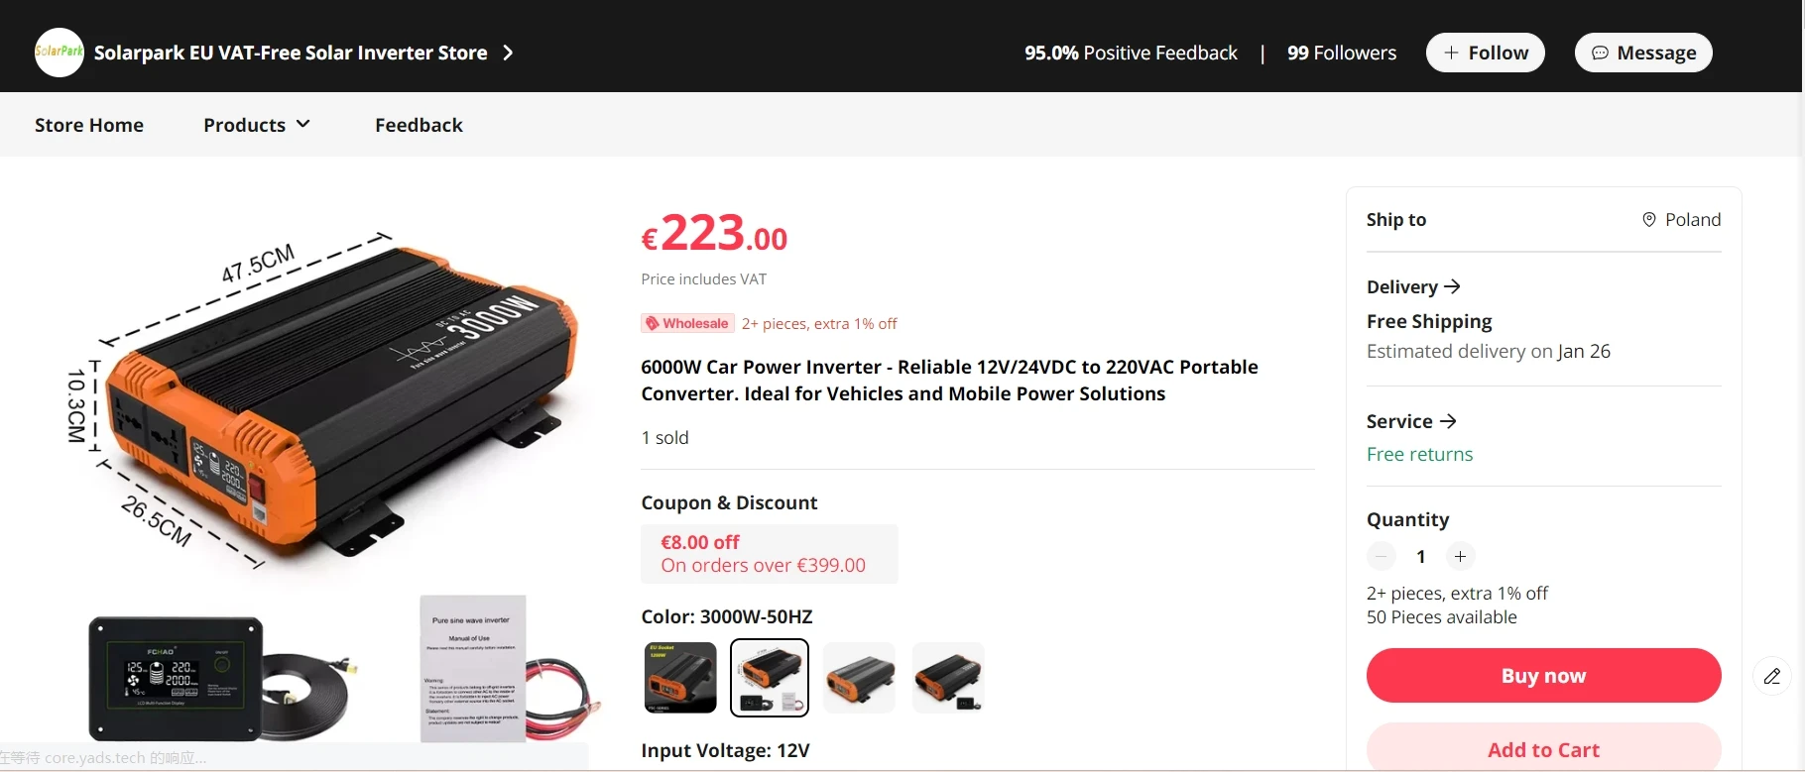Click the pencil edit icon
This screenshot has width=1805, height=772.
pos(1772,676)
